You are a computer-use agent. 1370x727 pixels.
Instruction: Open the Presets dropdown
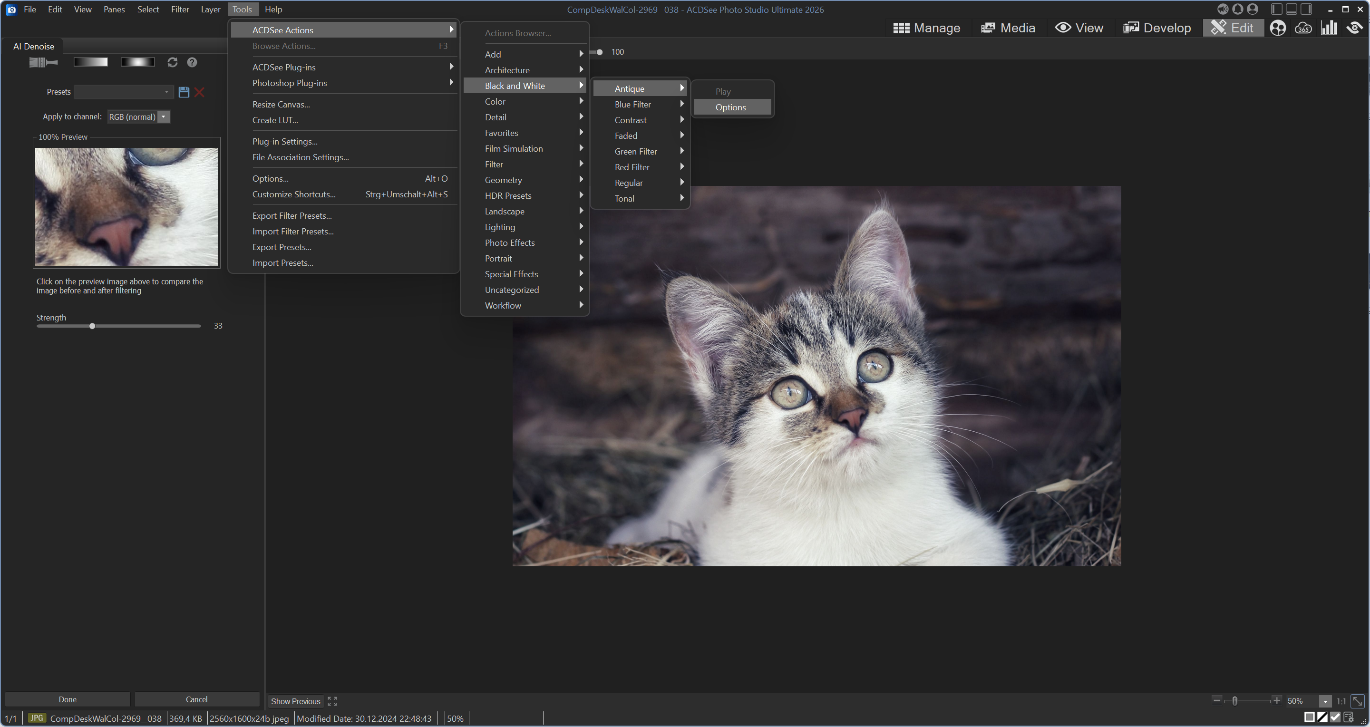tap(124, 92)
